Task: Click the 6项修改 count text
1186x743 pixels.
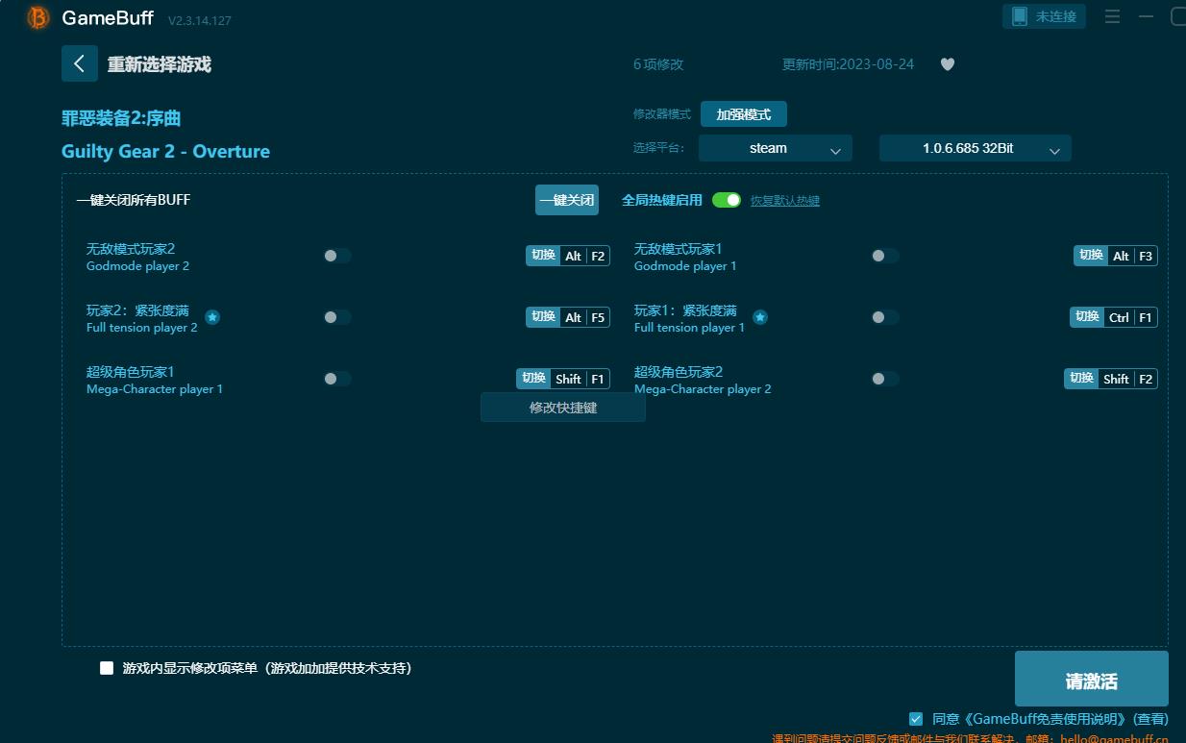Action: (x=658, y=64)
